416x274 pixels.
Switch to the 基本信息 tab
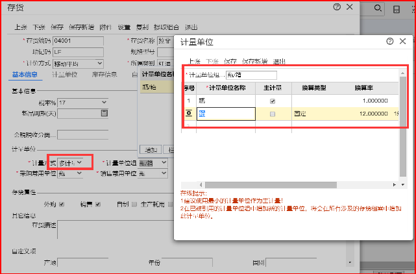click(x=25, y=75)
